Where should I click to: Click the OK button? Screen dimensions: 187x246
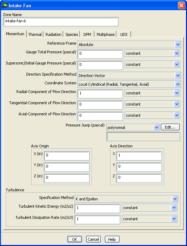75,239
